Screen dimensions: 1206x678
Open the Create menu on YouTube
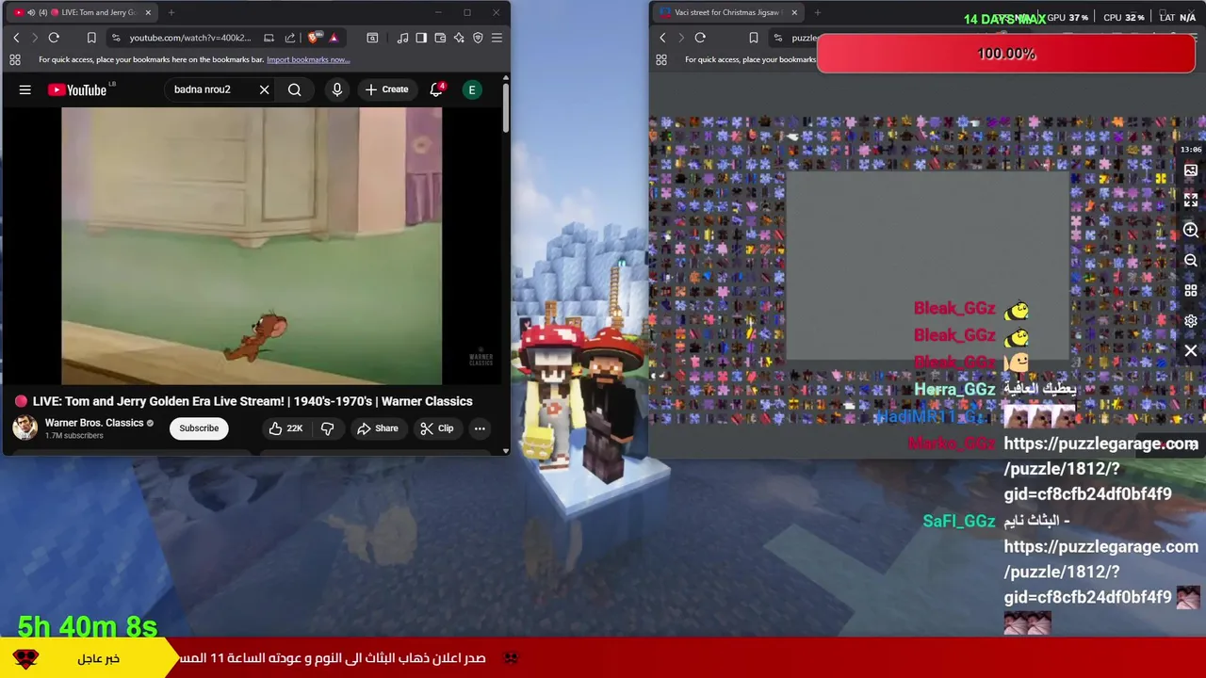point(386,89)
